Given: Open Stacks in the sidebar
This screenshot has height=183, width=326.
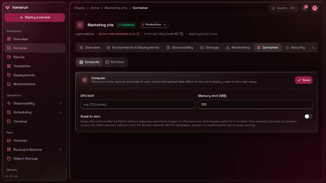Looking at the screenshot, I should pyautogui.click(x=35, y=57).
